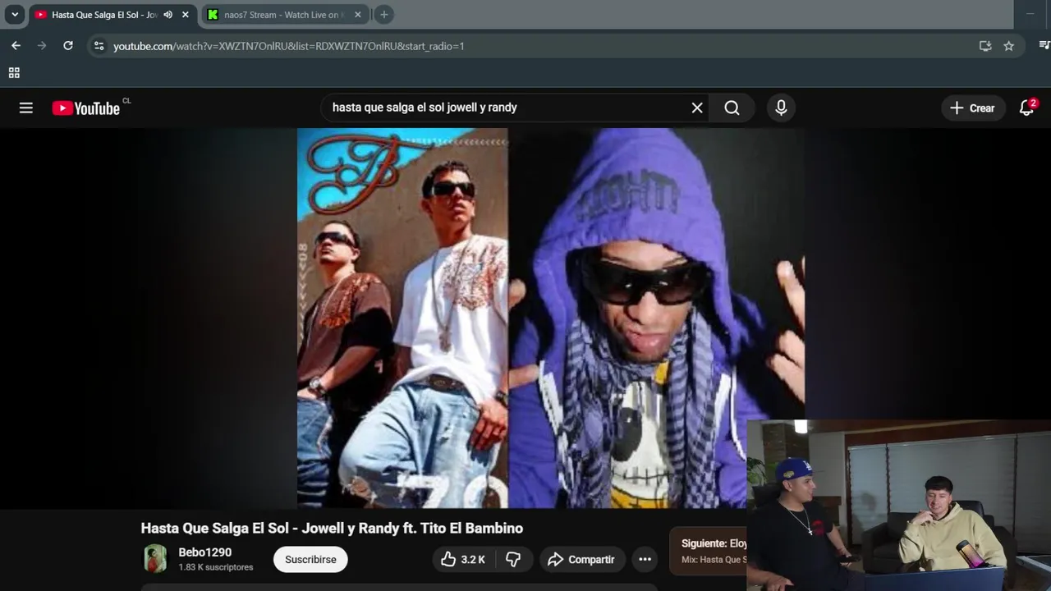Screen dimensions: 1051x591
Task: Open the three-dot more actions menu
Action: [645, 559]
